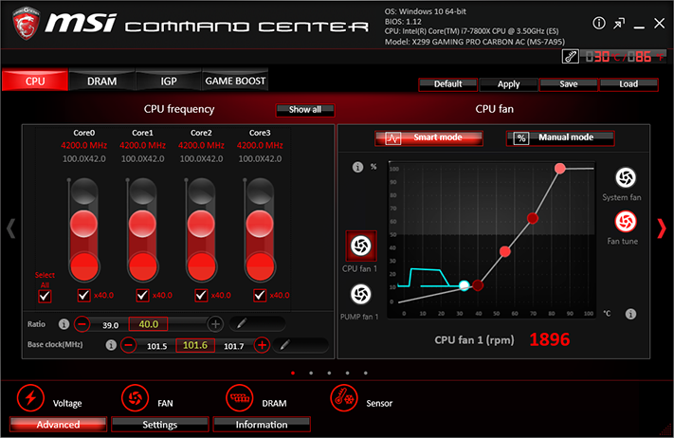Click the Core0 frequency slider knob

pyautogui.click(x=83, y=224)
